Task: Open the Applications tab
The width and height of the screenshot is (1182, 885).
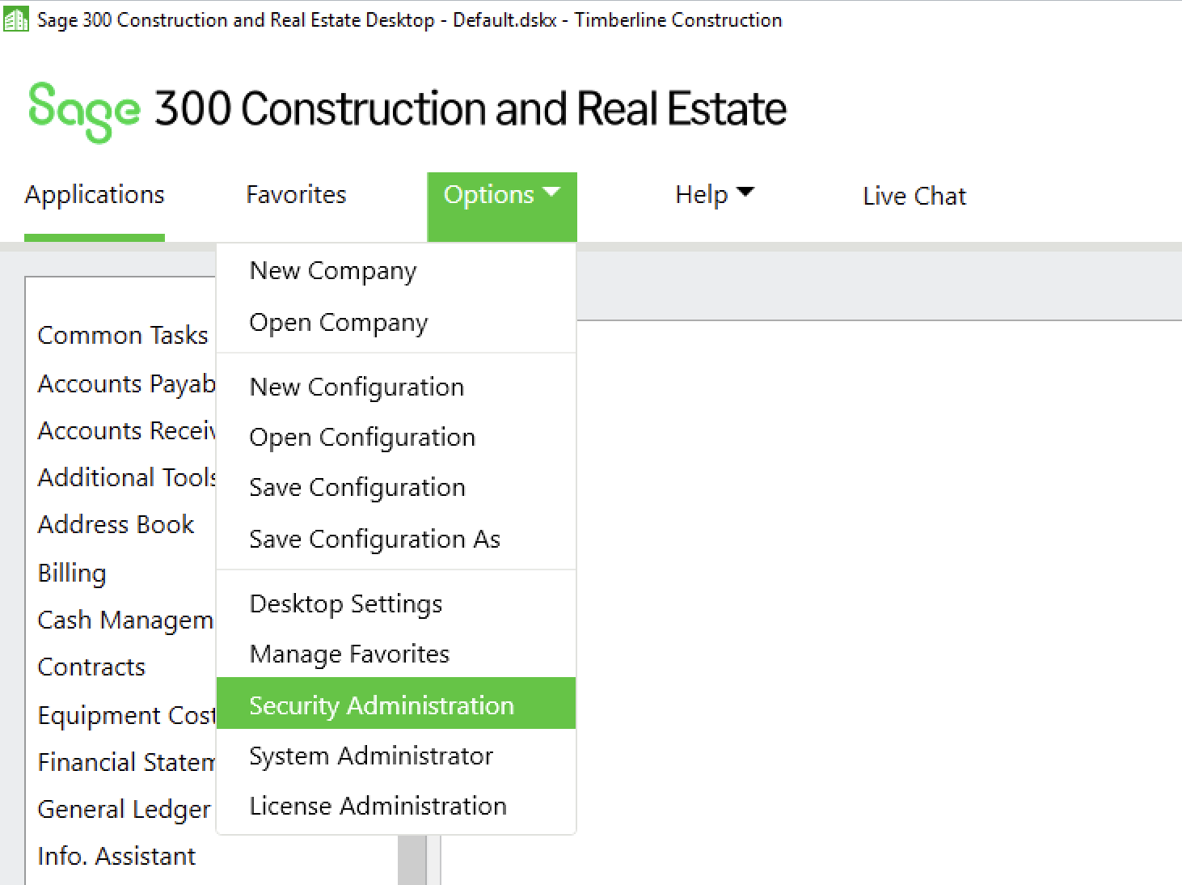Action: point(95,195)
